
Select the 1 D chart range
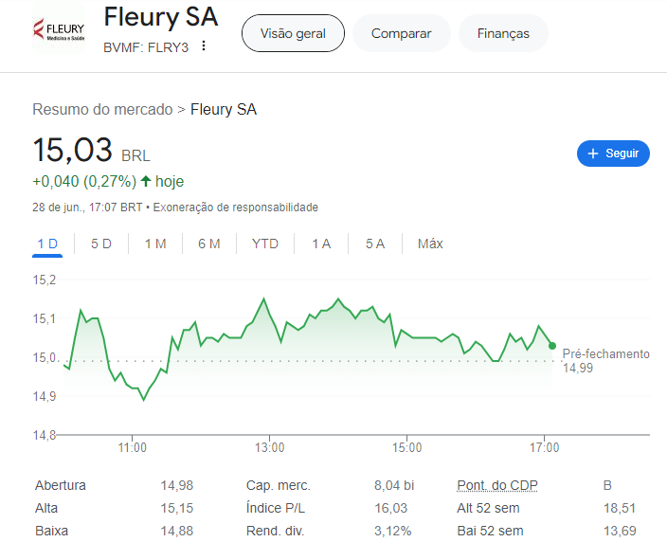coord(47,244)
